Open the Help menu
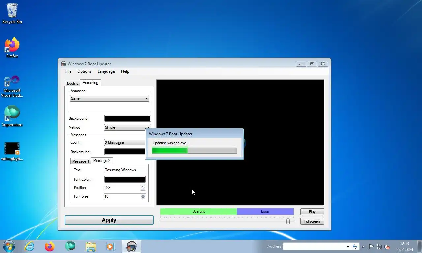This screenshot has height=253, width=422. (125, 71)
